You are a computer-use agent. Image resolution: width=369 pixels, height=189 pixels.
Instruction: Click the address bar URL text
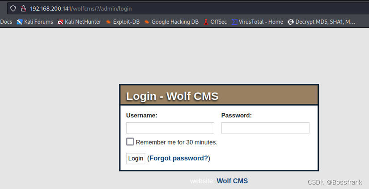81,9
